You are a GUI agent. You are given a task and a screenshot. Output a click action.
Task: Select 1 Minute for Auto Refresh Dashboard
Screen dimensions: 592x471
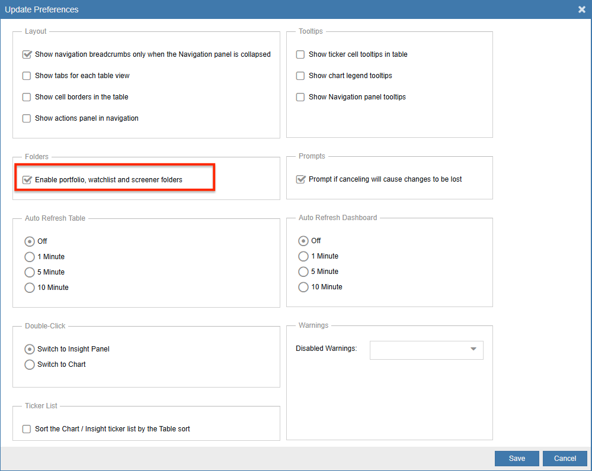303,256
